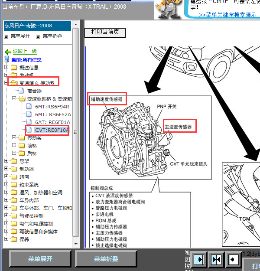Click the ROM 总成 list item

pyautogui.click(x=106, y=221)
